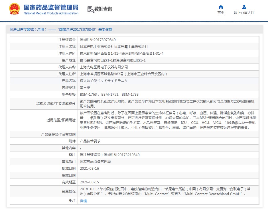Click the 网上办事大厅 navigation label
Screen dimensions: 268x209
(244, 13)
